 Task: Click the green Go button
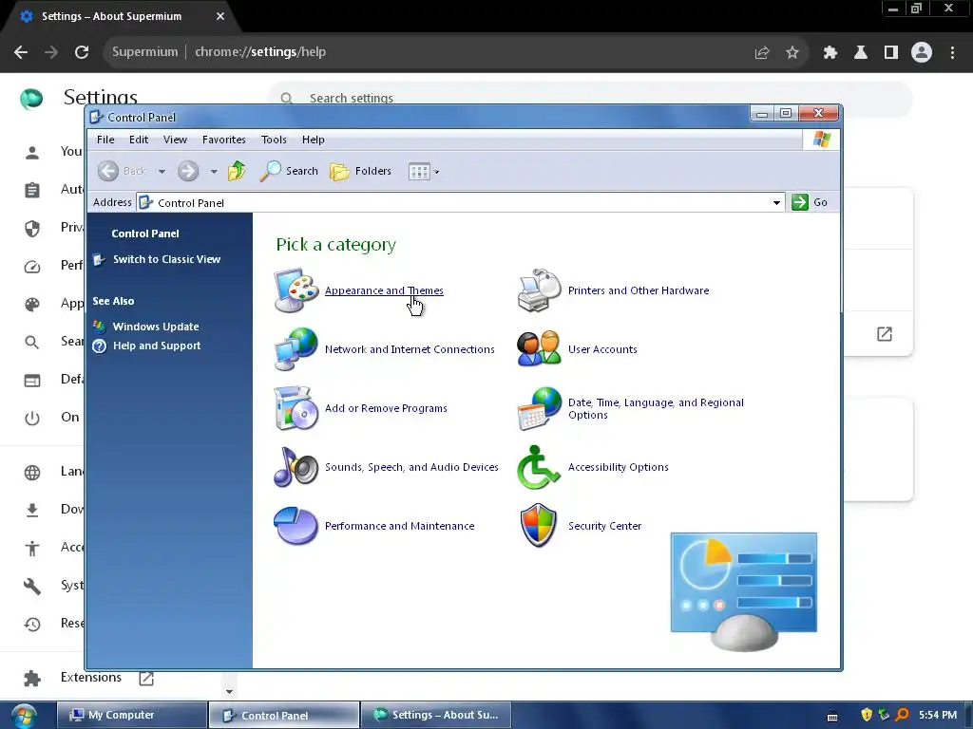pyautogui.click(x=810, y=202)
